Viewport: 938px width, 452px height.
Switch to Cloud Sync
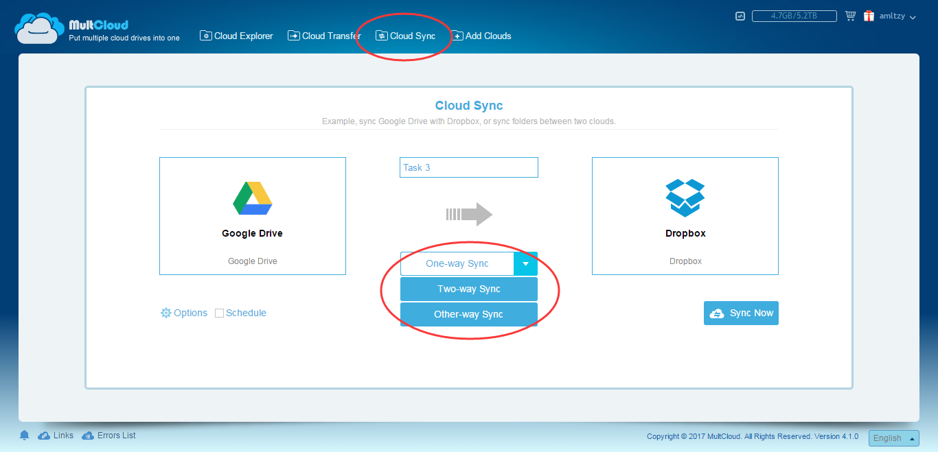click(x=405, y=36)
